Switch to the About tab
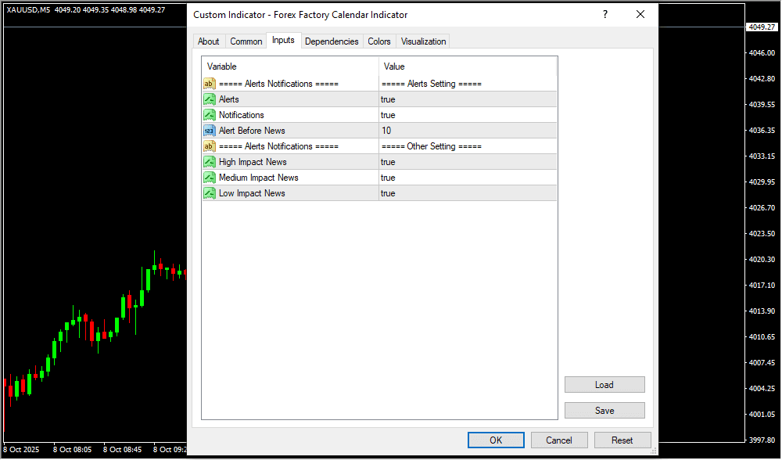The width and height of the screenshot is (782, 460). pyautogui.click(x=209, y=41)
